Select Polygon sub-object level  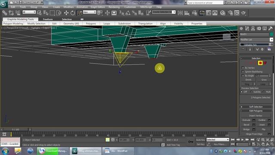click(x=260, y=63)
